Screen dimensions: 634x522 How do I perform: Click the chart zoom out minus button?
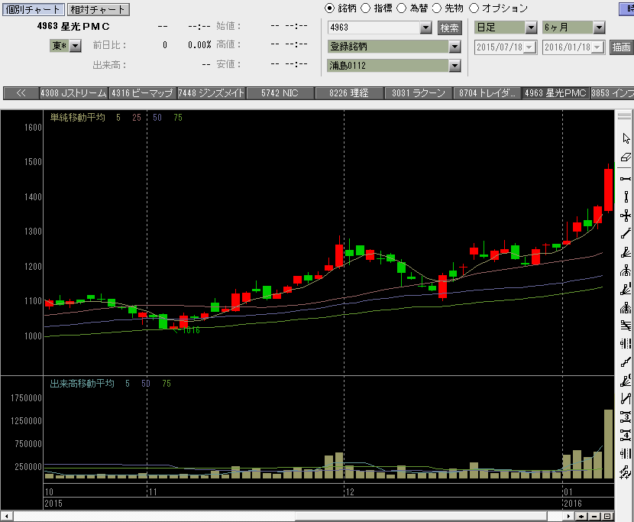coord(594,517)
